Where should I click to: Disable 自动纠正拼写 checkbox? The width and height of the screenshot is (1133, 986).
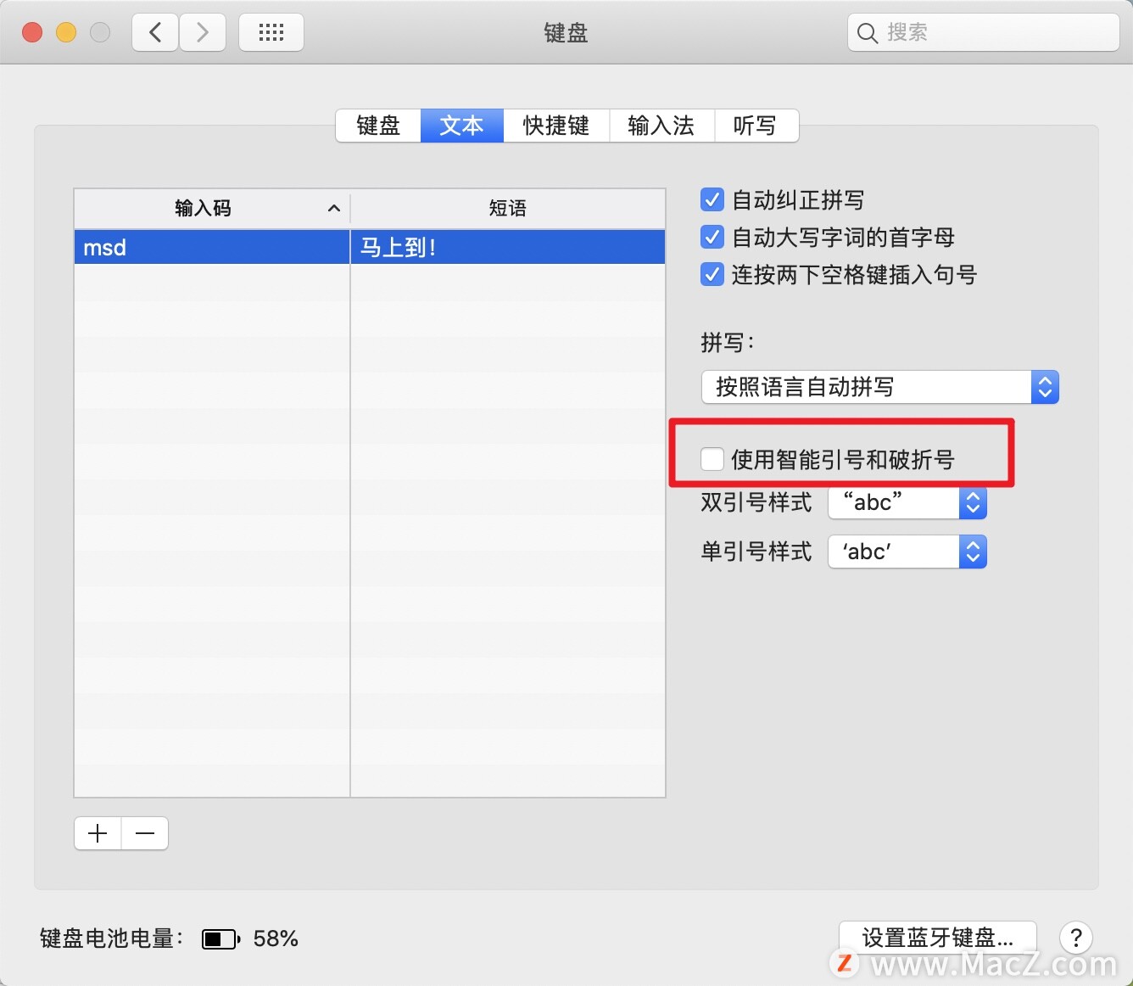pos(712,199)
